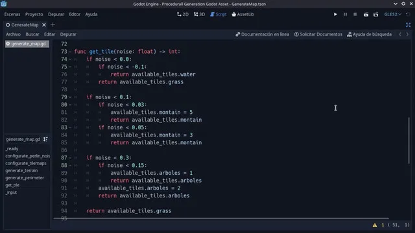Open Depurar main menu
415x233 pixels.
56,14
